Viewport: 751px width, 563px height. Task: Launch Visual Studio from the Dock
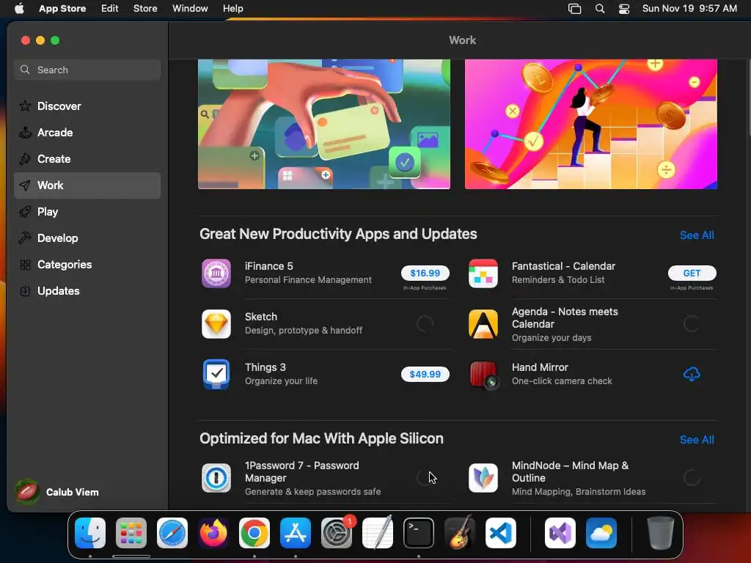tap(560, 533)
